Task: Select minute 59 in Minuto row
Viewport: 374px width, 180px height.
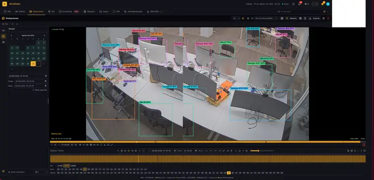Action: [x=281, y=173]
